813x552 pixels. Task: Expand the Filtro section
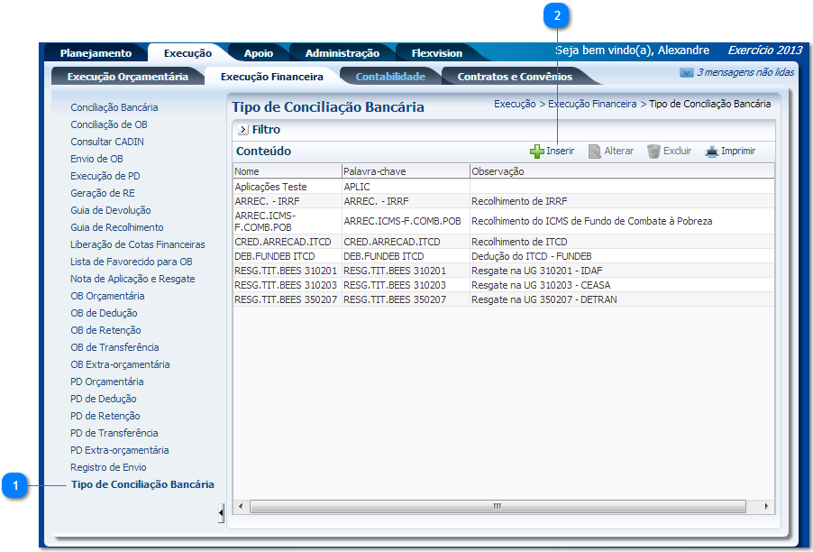[x=243, y=130]
